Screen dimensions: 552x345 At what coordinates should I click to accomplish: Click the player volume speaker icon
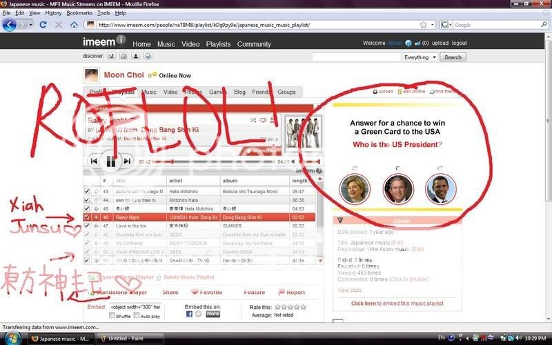click(293, 161)
